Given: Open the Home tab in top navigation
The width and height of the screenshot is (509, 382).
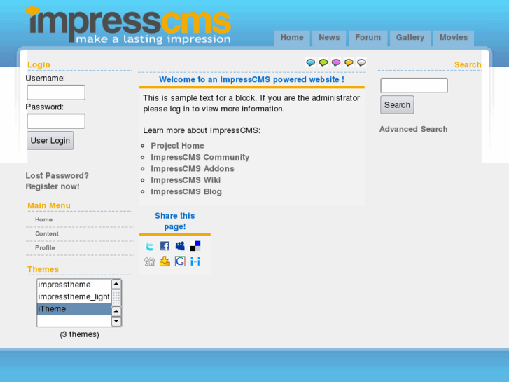Looking at the screenshot, I should point(292,38).
